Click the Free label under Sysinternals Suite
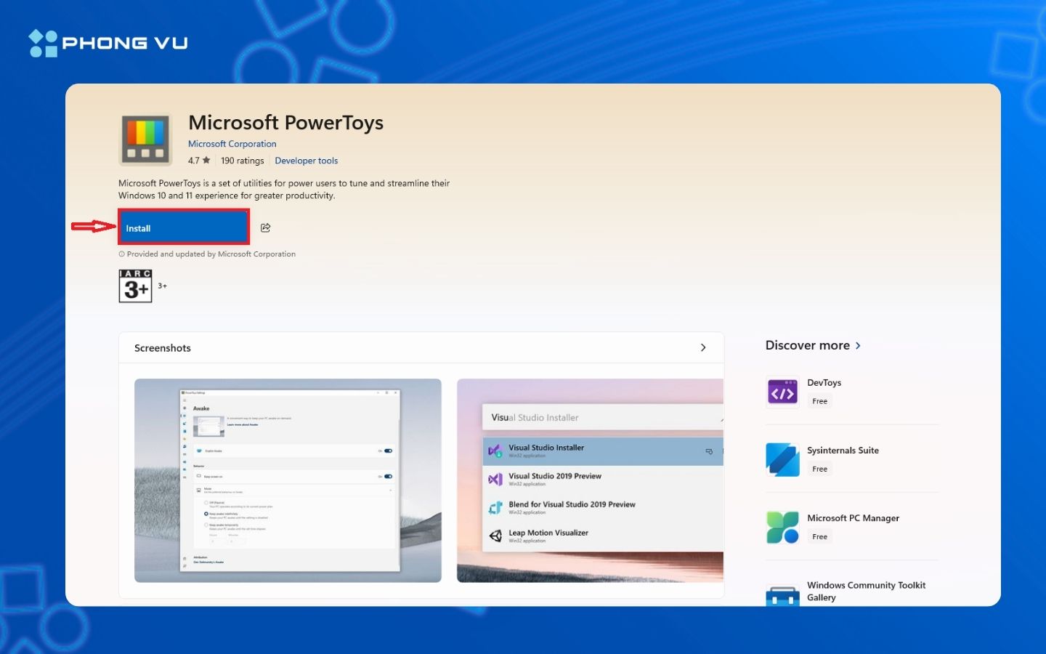Screen dimensions: 1046x654 click(819, 469)
